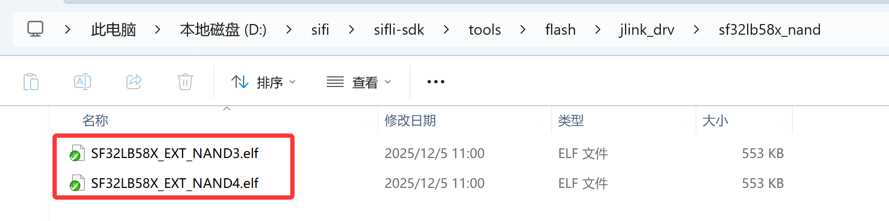Sort files by the 大小 column header
This screenshot has height=221, width=889.
715,121
